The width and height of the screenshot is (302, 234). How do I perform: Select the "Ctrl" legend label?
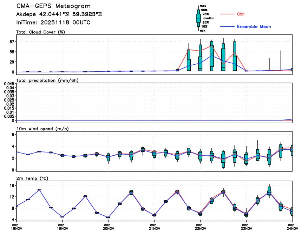click(x=241, y=14)
